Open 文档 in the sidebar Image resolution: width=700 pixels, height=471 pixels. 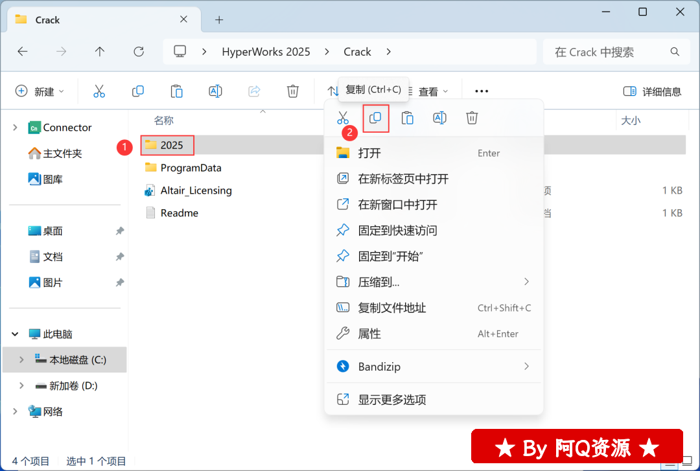(x=45, y=257)
